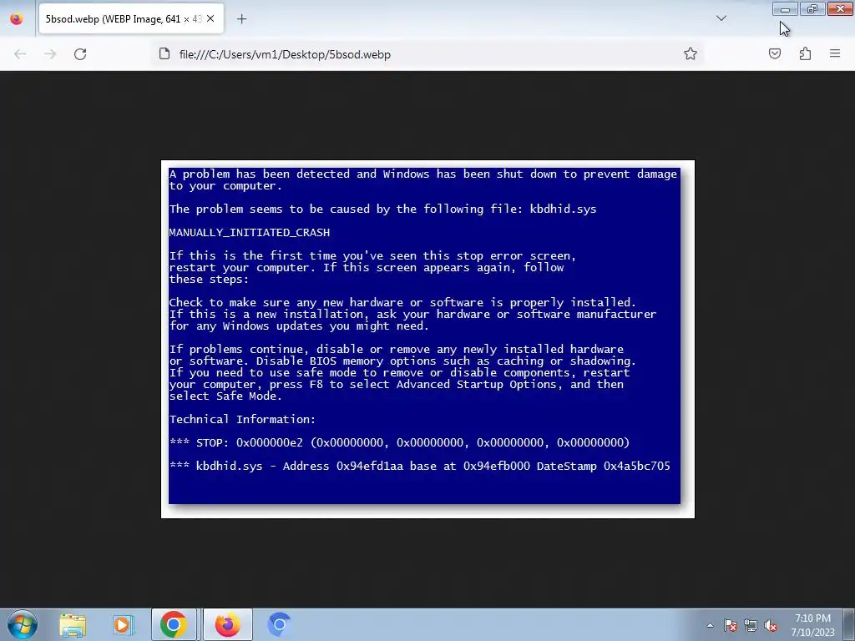Save page to Pocket

tap(775, 53)
